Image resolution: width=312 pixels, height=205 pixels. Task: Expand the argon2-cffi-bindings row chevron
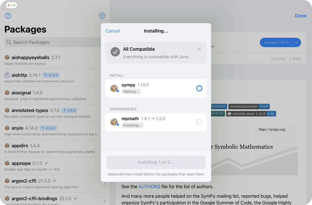click(x=104, y=201)
